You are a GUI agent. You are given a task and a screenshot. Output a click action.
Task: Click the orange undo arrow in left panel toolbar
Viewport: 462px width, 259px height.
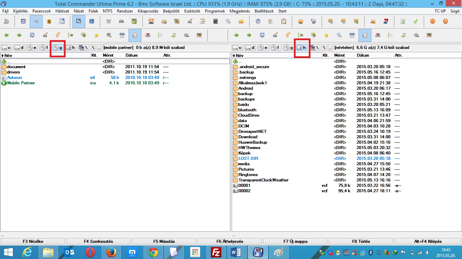(58, 35)
